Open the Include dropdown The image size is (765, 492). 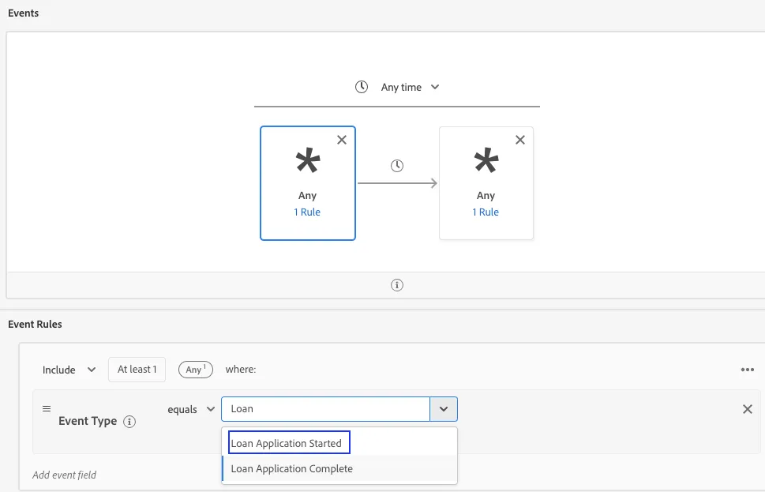[69, 370]
